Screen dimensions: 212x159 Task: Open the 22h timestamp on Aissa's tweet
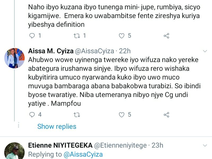click(124, 51)
